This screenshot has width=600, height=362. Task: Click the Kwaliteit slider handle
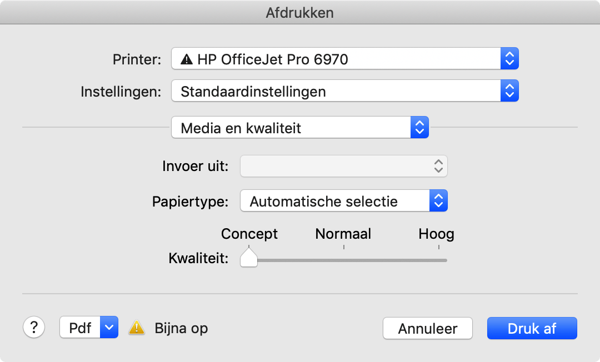point(249,258)
